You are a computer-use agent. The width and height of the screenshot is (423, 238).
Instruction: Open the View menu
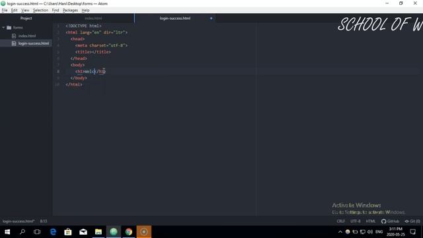pyautogui.click(x=25, y=11)
